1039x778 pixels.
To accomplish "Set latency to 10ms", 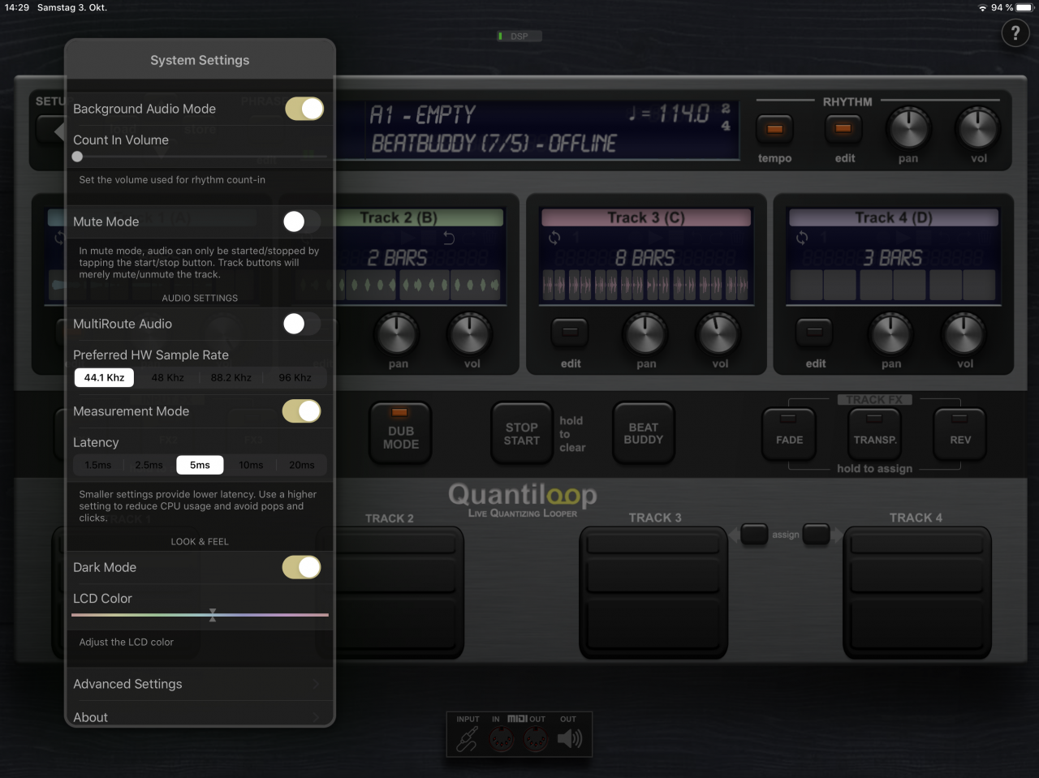I will pos(251,465).
